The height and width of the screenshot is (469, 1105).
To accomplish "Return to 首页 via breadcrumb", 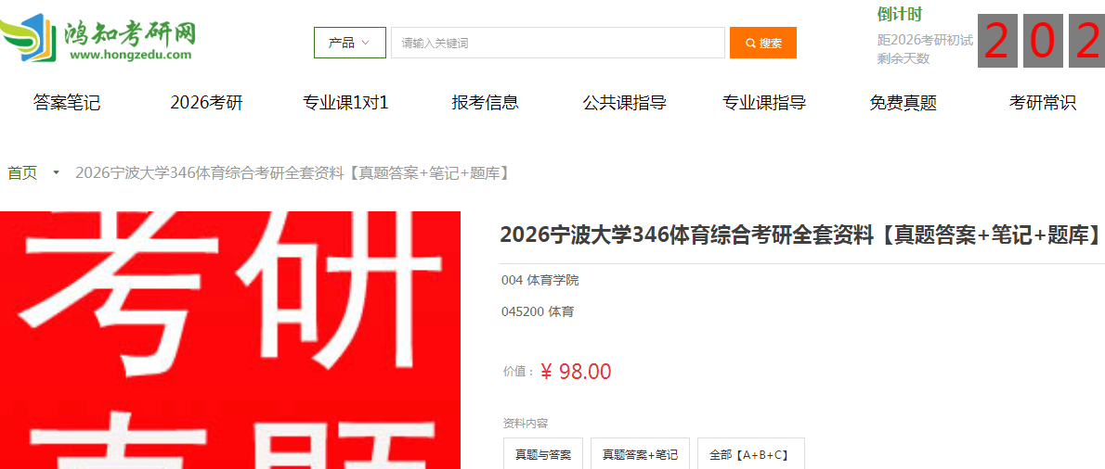I will 22,173.
